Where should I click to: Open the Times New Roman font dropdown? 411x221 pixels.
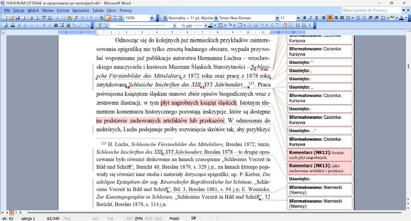[x=277, y=18]
